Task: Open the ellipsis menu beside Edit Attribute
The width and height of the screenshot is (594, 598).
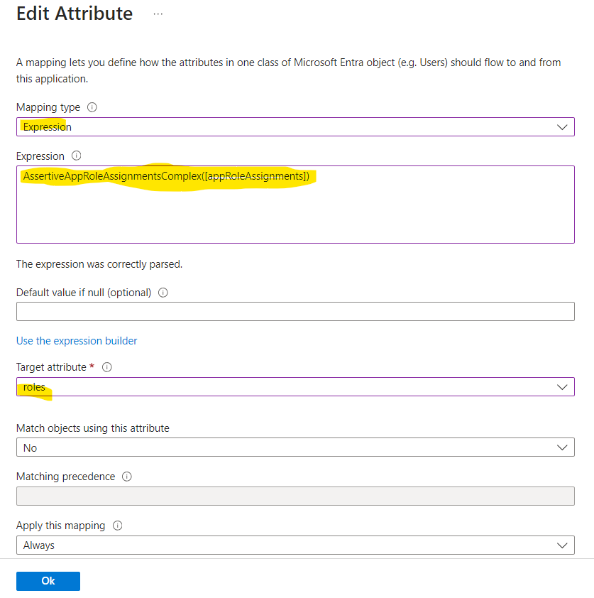Action: pos(158,14)
